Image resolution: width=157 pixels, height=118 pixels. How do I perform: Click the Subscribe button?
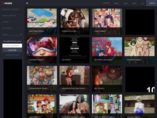click(x=12, y=50)
